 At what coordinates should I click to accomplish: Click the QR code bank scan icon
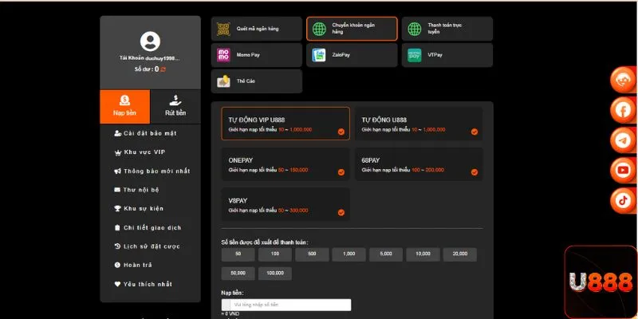point(223,29)
